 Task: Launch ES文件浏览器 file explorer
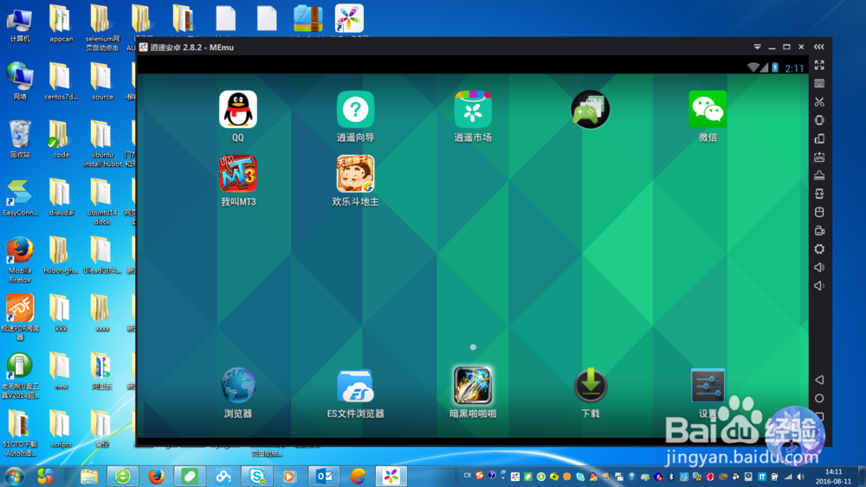click(355, 386)
